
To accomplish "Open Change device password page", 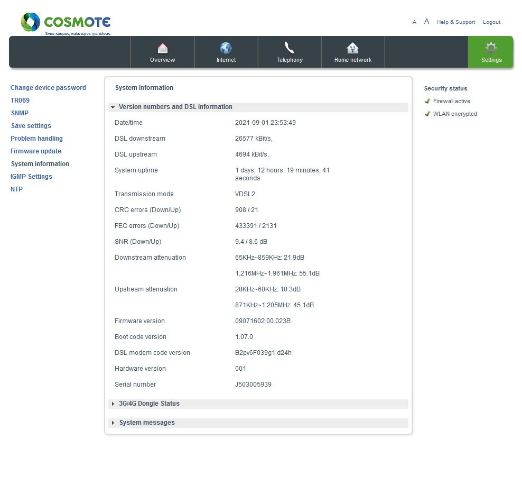I will pyautogui.click(x=48, y=88).
